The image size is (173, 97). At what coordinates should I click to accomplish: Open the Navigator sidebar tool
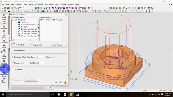click(4, 62)
